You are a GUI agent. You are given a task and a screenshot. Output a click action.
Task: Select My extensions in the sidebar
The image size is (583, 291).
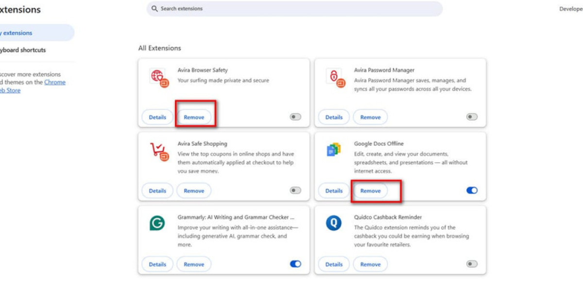point(19,33)
